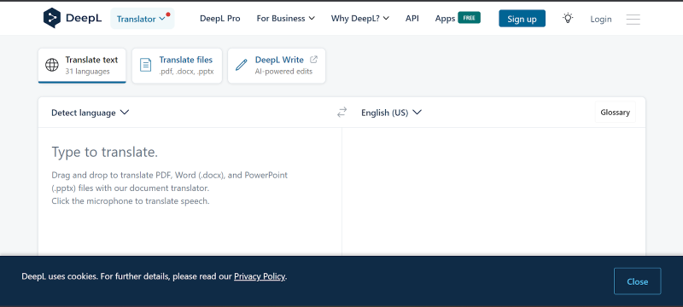The image size is (683, 307).
Task: Click the "AI-powered edits" subtitle text
Action: [x=283, y=72]
